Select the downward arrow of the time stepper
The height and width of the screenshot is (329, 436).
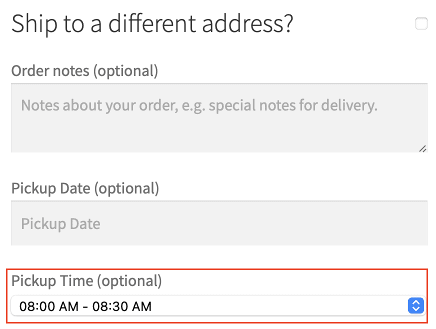415,308
